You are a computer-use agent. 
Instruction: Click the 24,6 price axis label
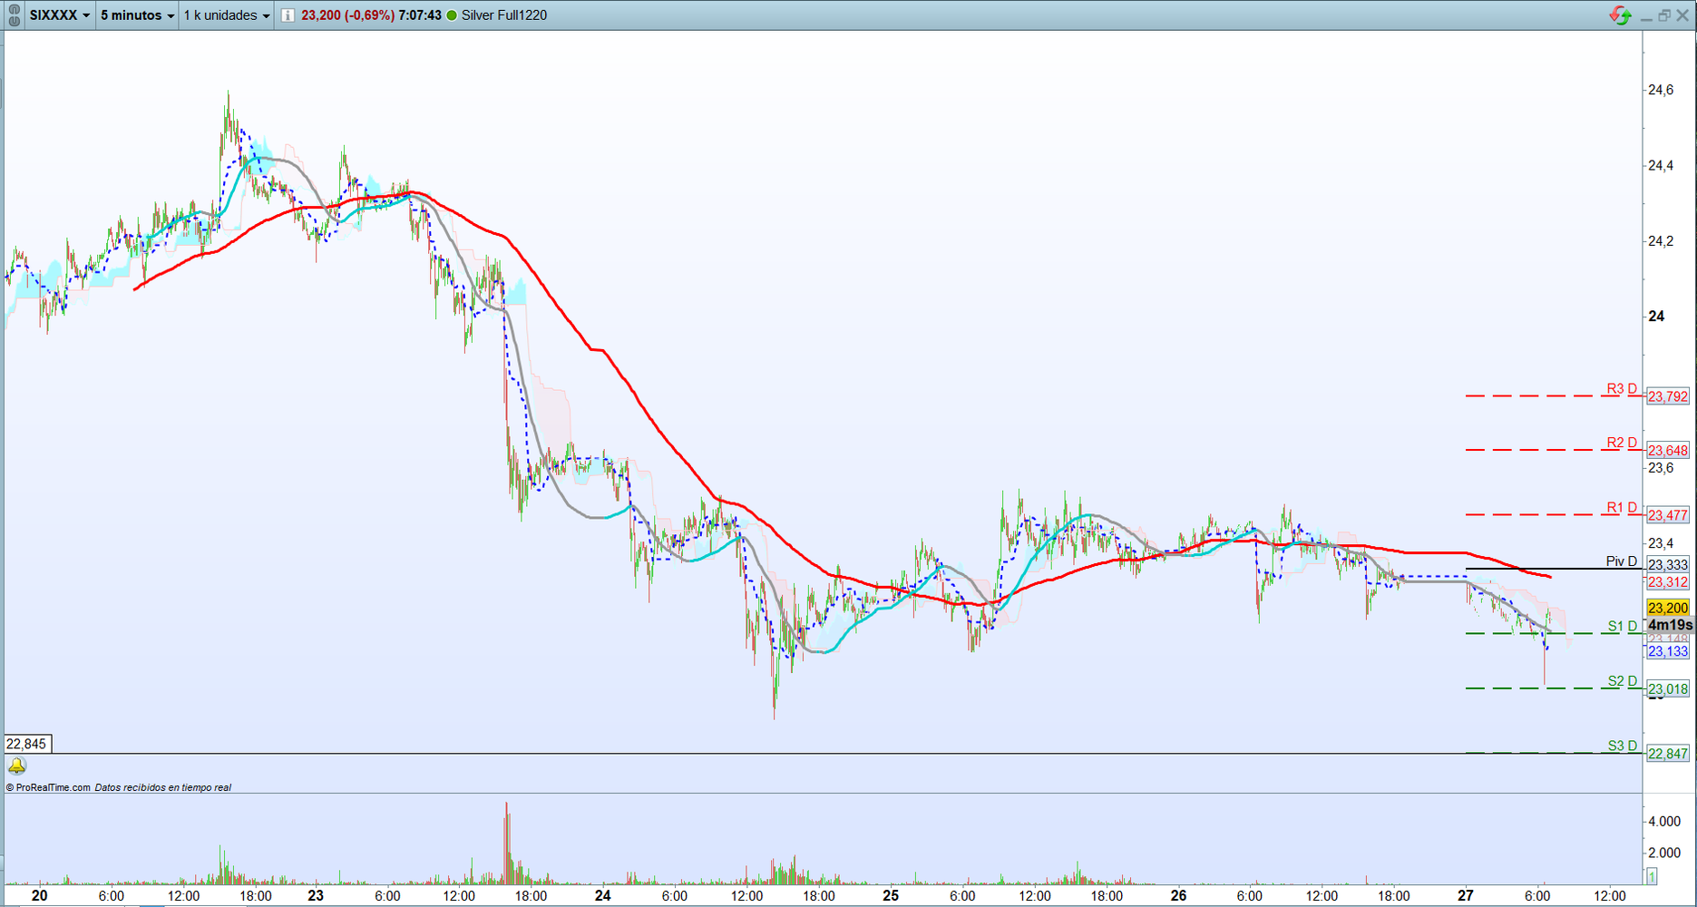tap(1661, 90)
